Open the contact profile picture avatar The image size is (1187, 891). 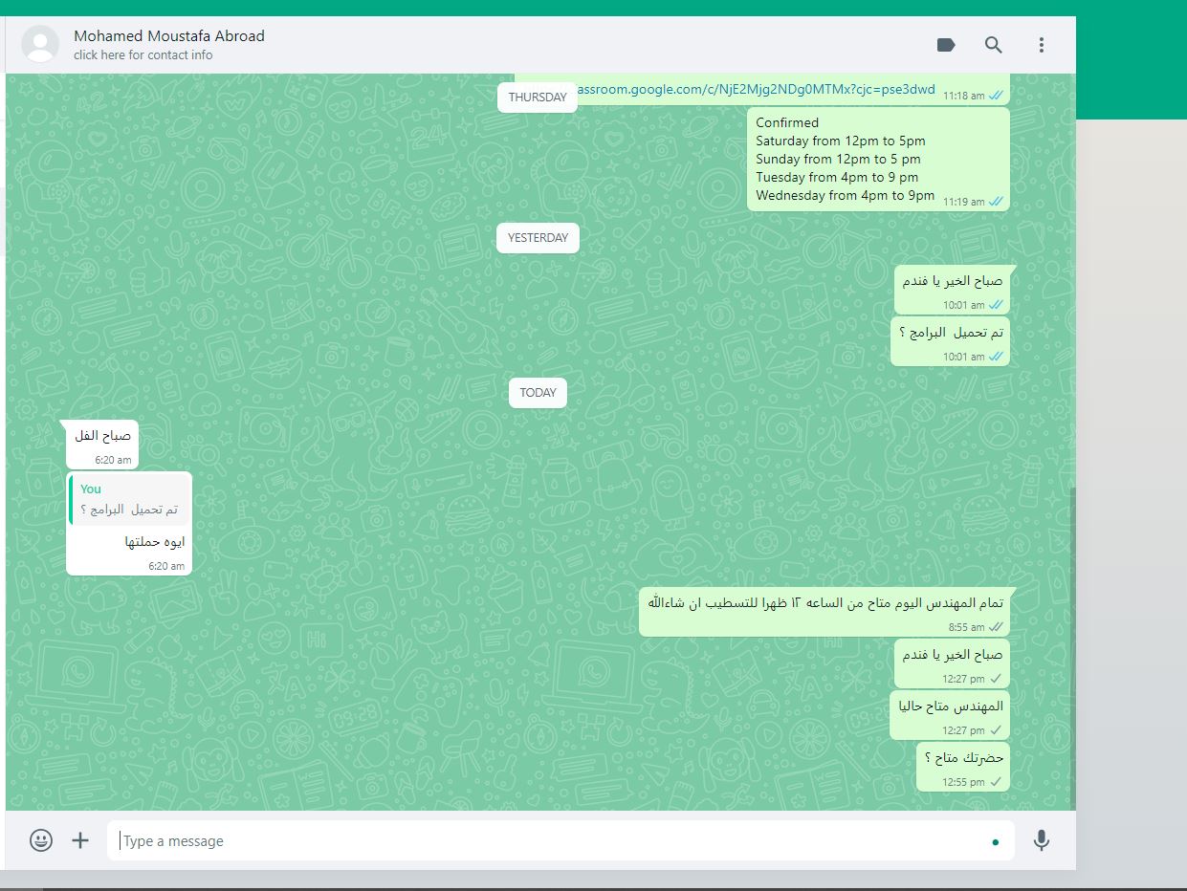point(40,44)
